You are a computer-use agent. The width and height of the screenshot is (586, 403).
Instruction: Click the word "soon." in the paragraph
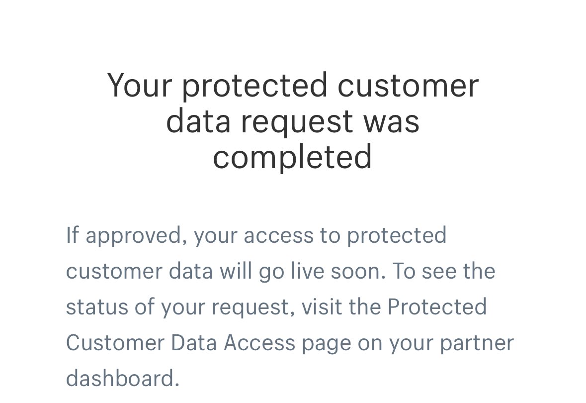358,272
